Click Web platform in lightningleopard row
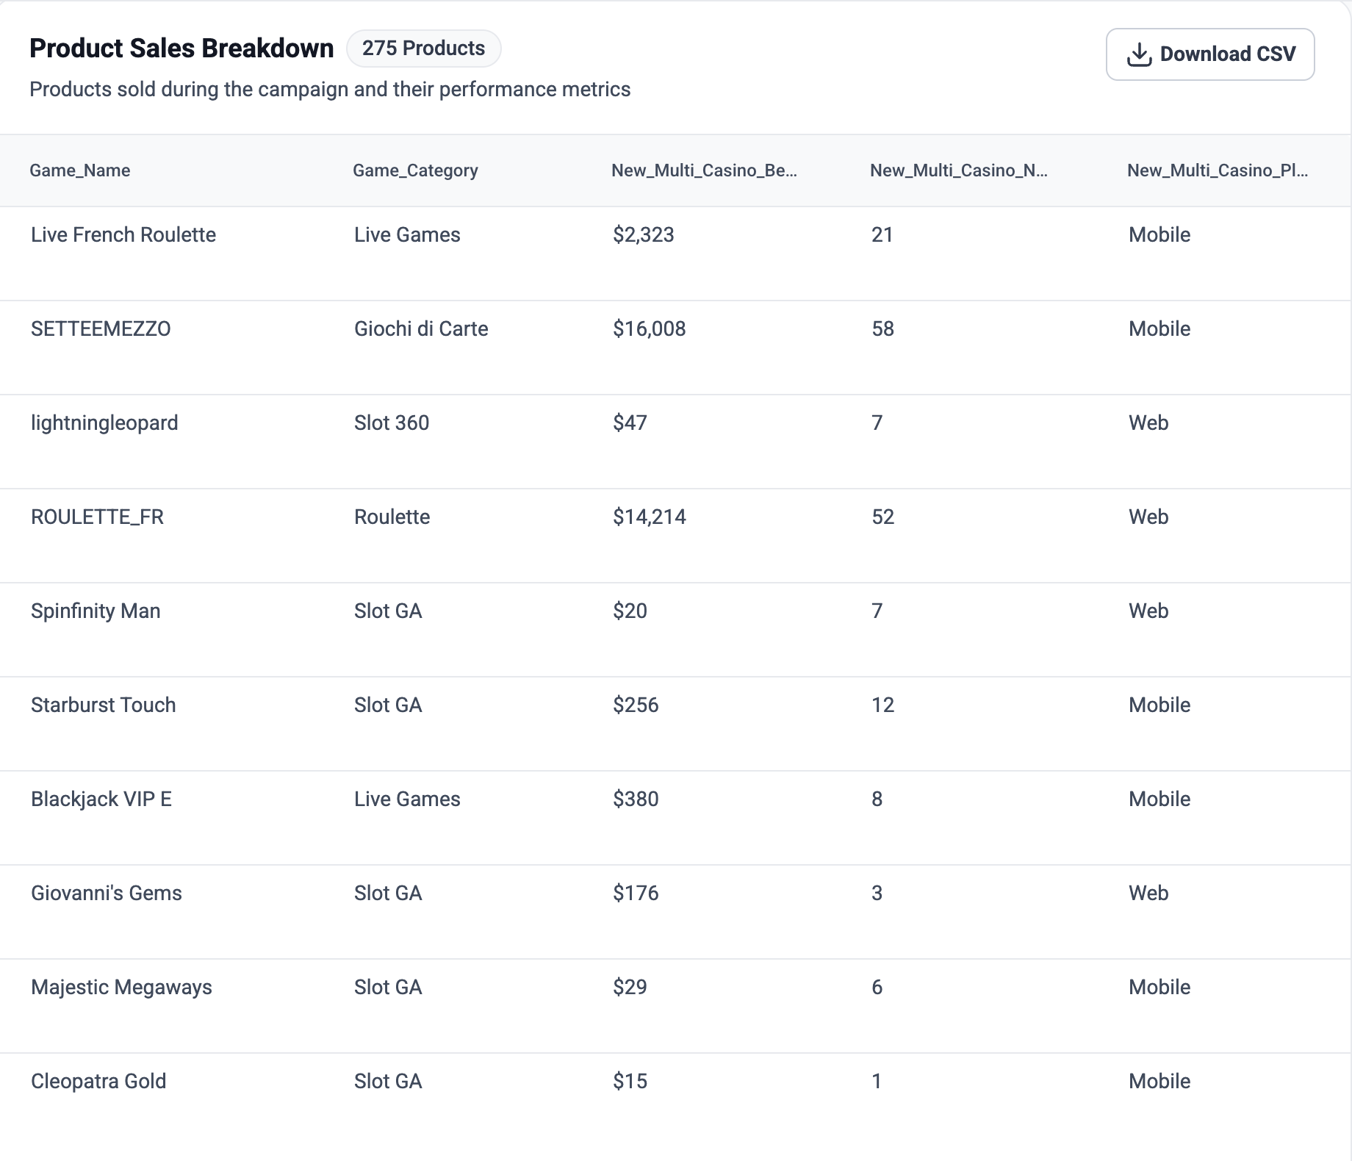 point(1148,423)
